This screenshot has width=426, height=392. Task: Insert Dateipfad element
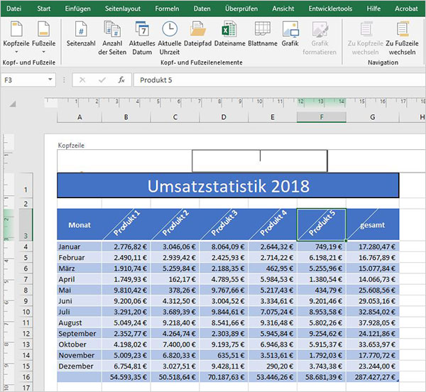pyautogui.click(x=197, y=34)
